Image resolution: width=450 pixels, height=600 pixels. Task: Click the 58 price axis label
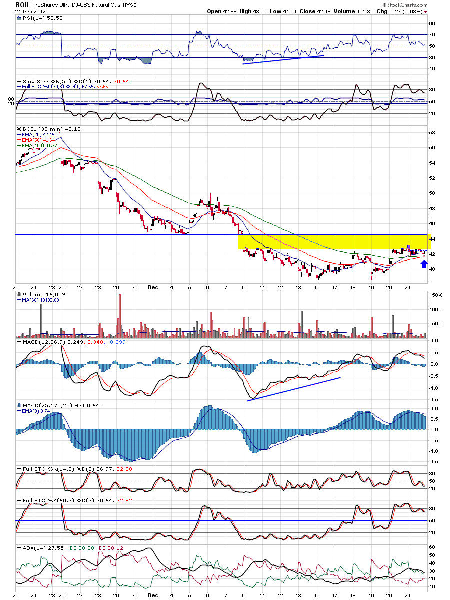pyautogui.click(x=433, y=133)
